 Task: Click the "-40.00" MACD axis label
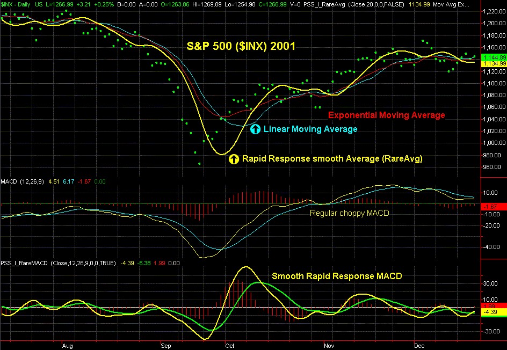point(491,247)
